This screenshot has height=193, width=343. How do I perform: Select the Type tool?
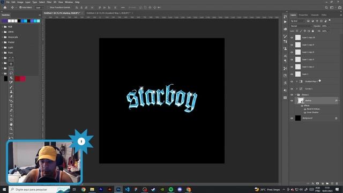click(11, 106)
